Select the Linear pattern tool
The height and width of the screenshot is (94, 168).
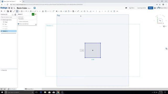point(69,11)
